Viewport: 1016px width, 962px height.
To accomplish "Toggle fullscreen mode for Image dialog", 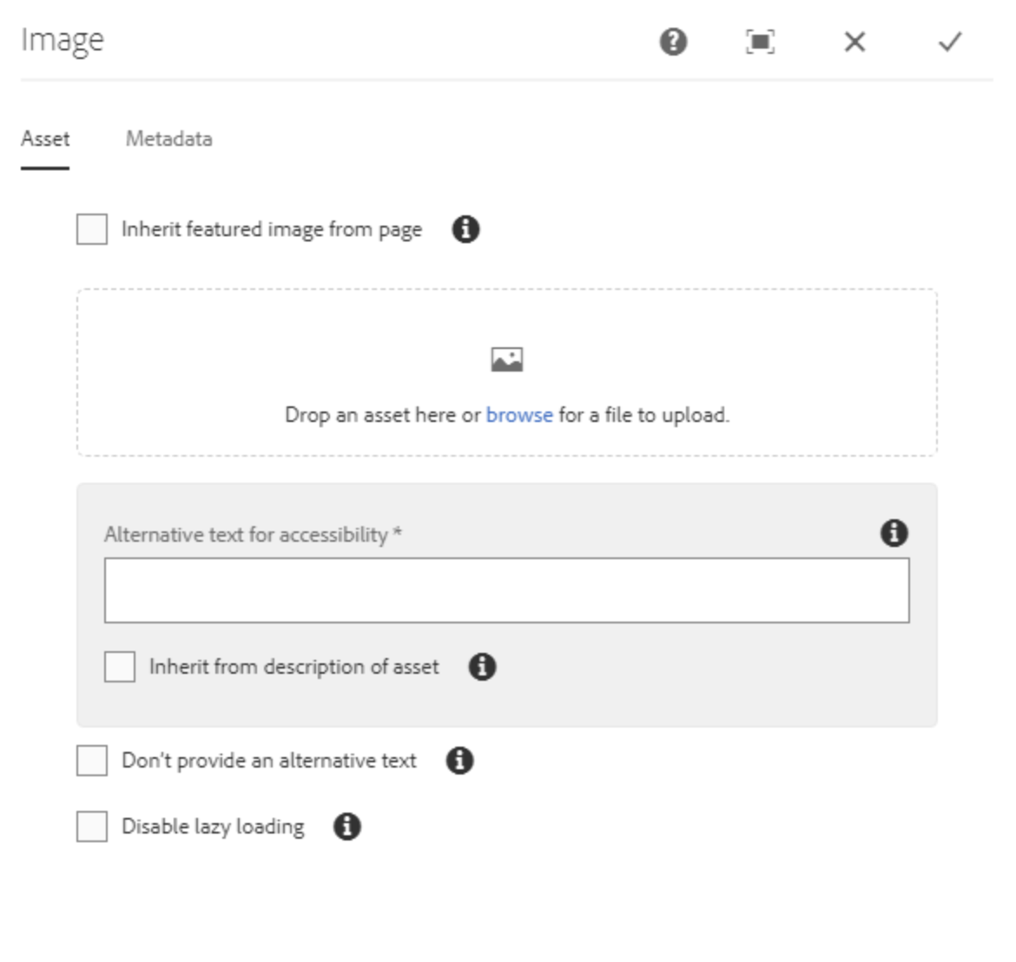I will pyautogui.click(x=760, y=41).
